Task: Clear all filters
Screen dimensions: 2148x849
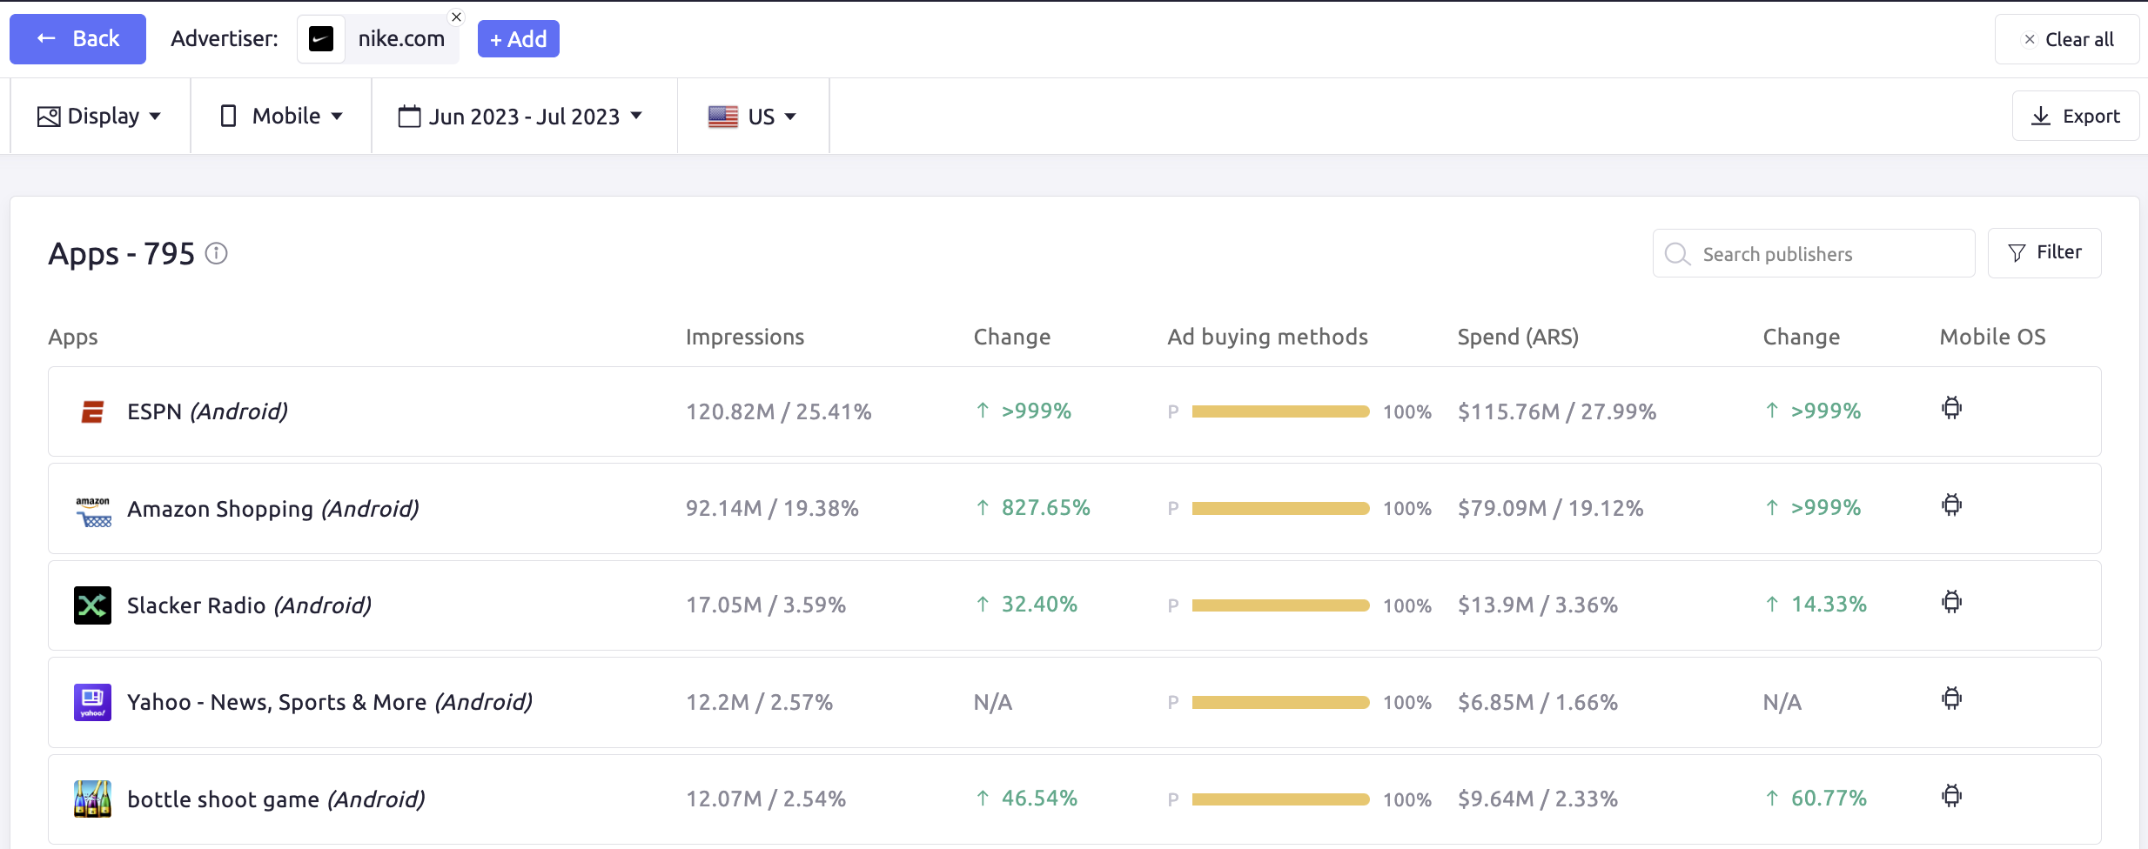Action: (x=2067, y=39)
